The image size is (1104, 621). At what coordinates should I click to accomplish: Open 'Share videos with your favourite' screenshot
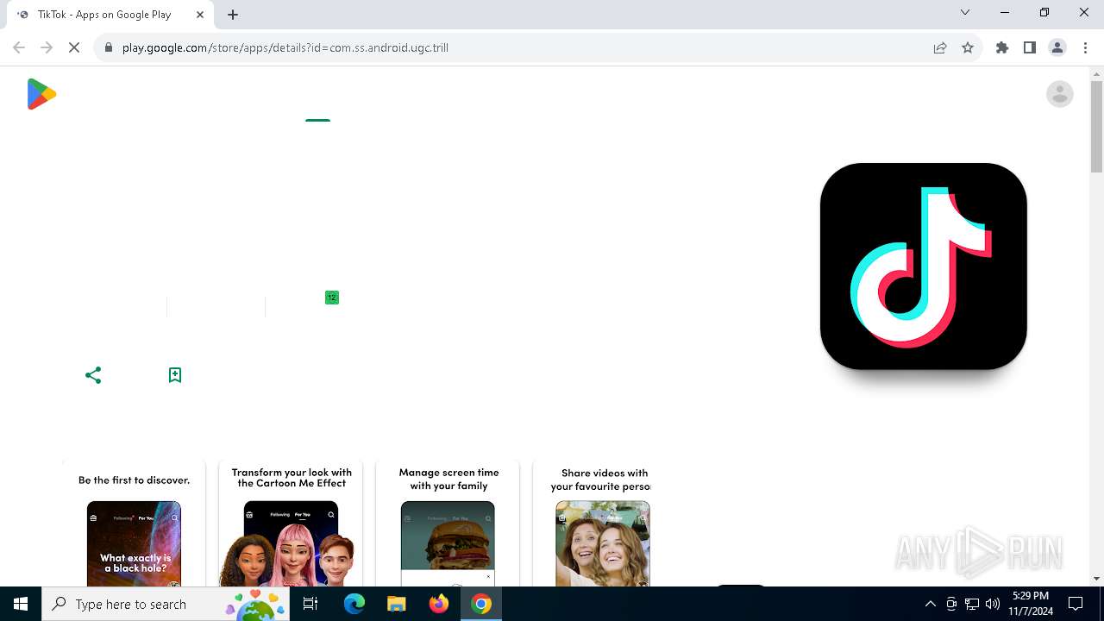pyautogui.click(x=592, y=524)
